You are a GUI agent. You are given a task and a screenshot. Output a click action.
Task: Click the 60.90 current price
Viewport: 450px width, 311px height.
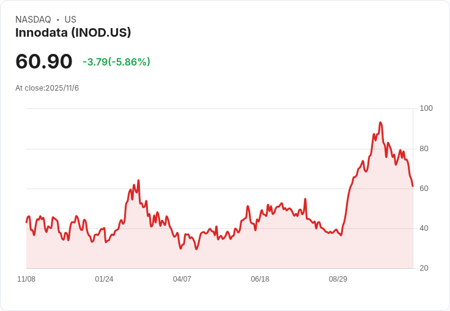point(43,61)
